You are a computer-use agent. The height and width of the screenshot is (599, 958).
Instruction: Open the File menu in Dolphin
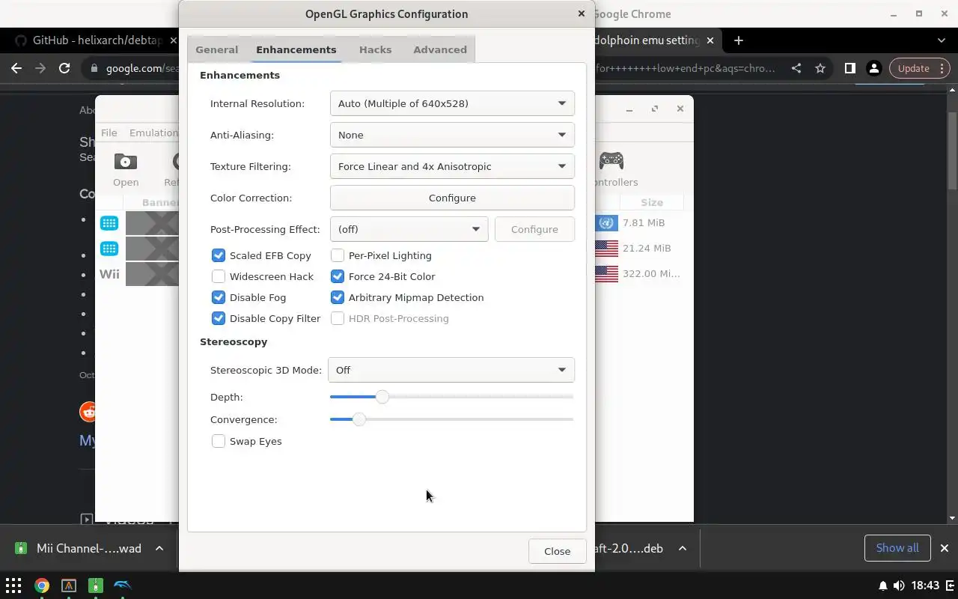pos(109,133)
